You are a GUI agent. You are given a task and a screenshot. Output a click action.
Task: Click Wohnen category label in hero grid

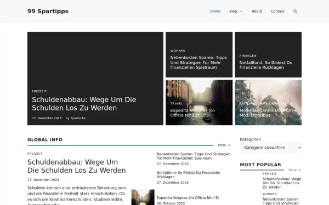(x=178, y=51)
